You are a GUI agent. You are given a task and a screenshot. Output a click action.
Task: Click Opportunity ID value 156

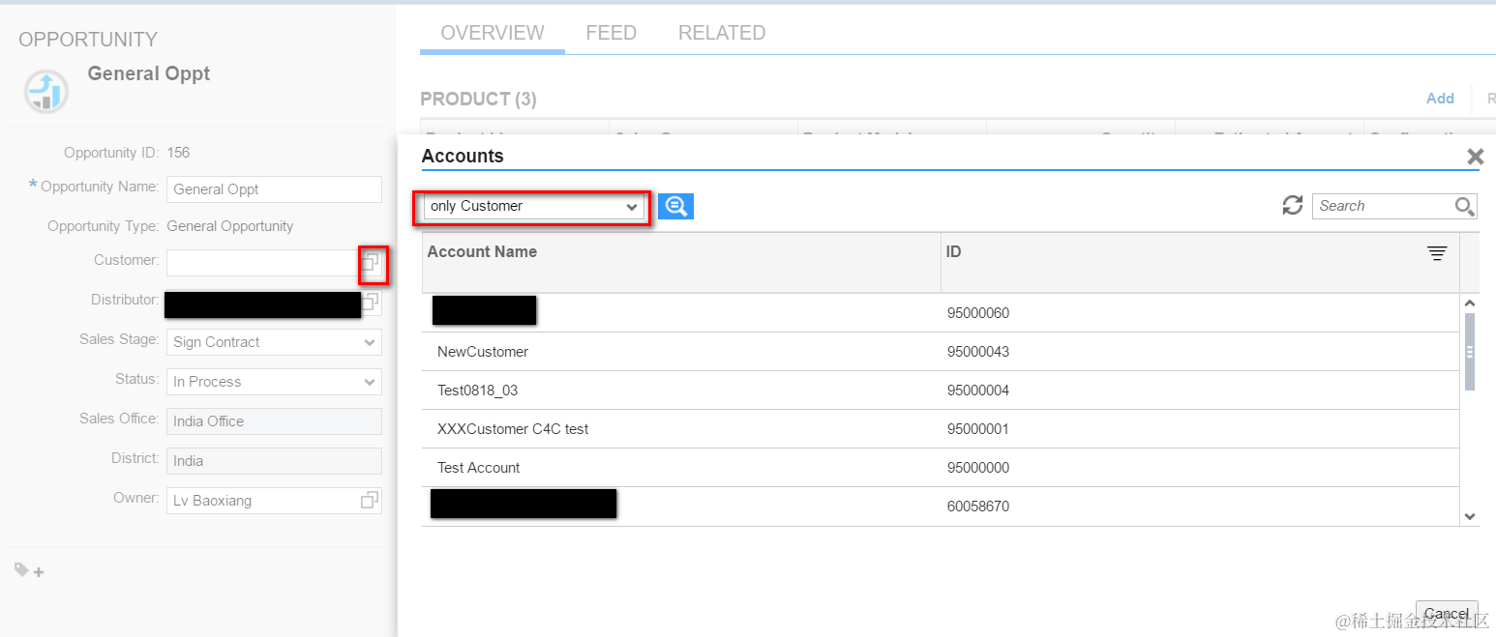(178, 153)
